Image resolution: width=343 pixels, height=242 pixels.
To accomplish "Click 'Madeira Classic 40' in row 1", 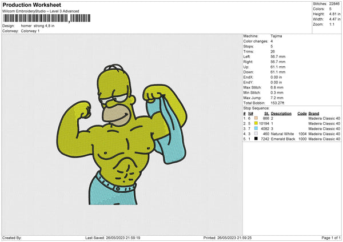I will pyautogui.click(x=324, y=118).
